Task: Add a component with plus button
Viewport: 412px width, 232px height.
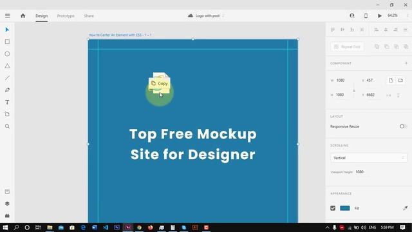Action: (x=406, y=63)
